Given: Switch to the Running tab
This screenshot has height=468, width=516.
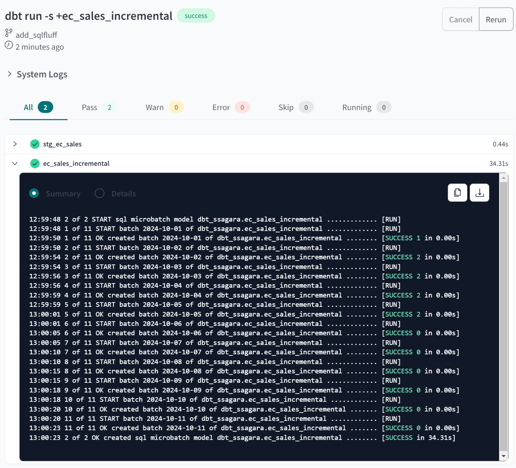Looking at the screenshot, I should [367, 107].
